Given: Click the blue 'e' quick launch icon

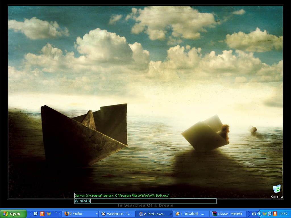Looking at the screenshot, I should [x=36, y=214].
